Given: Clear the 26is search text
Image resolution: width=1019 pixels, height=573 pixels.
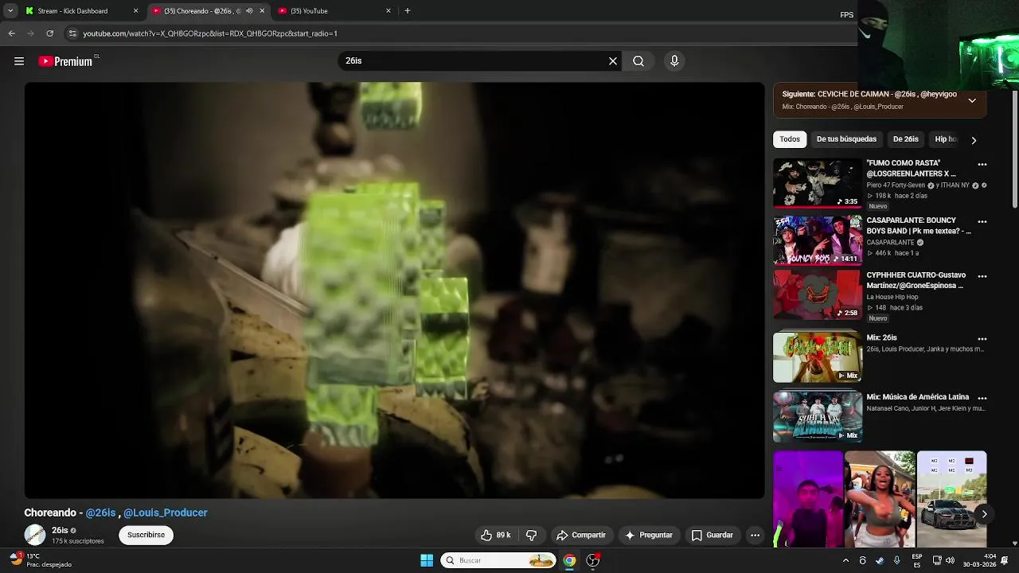Looking at the screenshot, I should coord(613,61).
